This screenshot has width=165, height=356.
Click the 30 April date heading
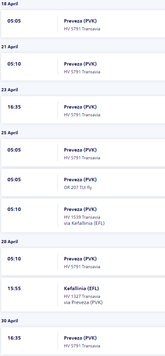pos(10,321)
